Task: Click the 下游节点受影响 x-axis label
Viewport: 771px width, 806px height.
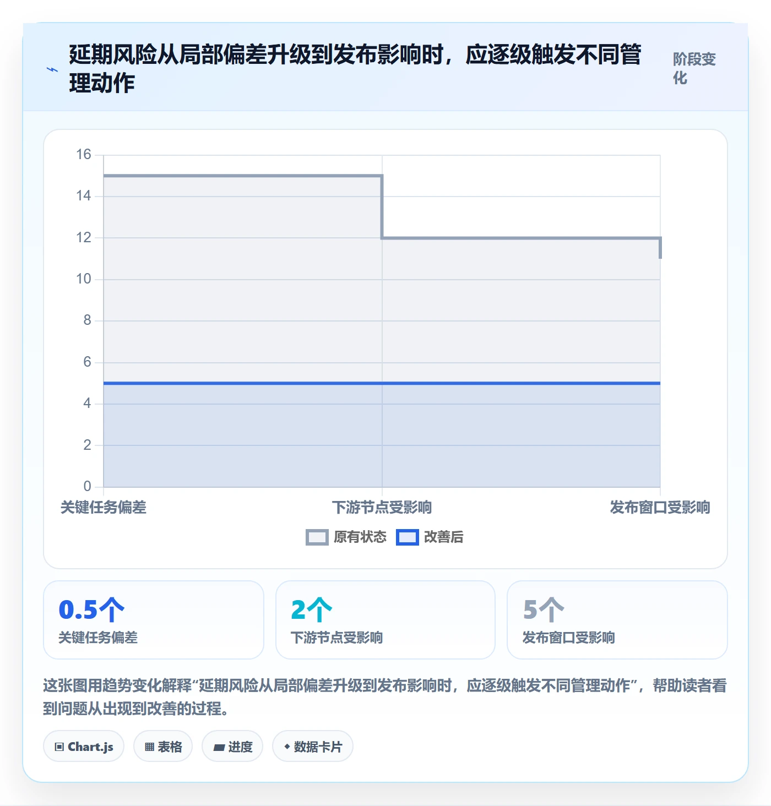Action: (x=382, y=508)
